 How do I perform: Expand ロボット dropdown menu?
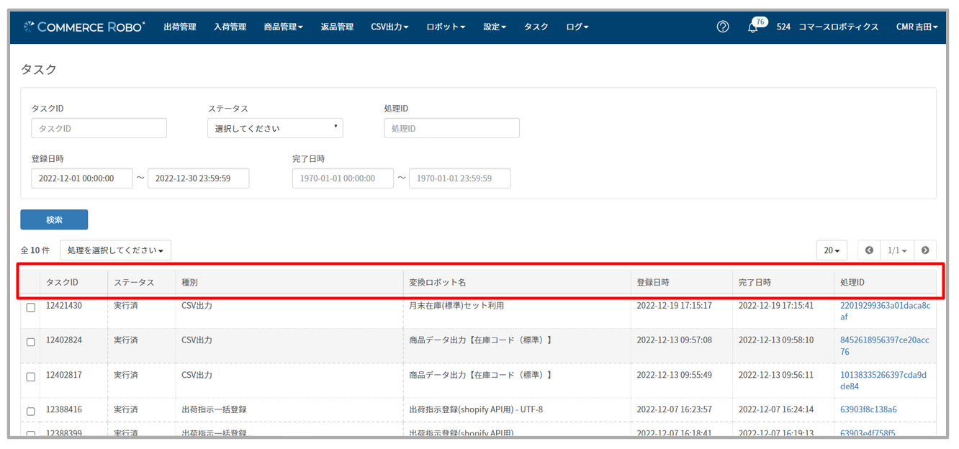pos(446,27)
